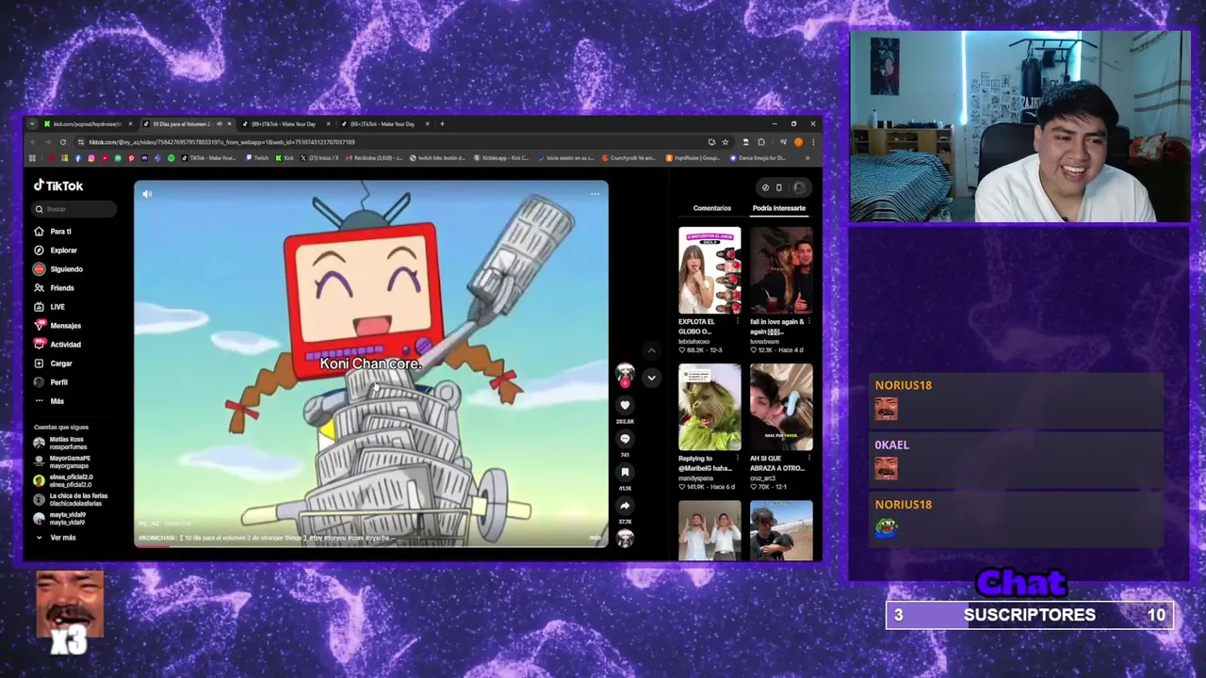The width and height of the screenshot is (1206, 678).
Task: Share the video with arrow icon
Action: (x=625, y=506)
